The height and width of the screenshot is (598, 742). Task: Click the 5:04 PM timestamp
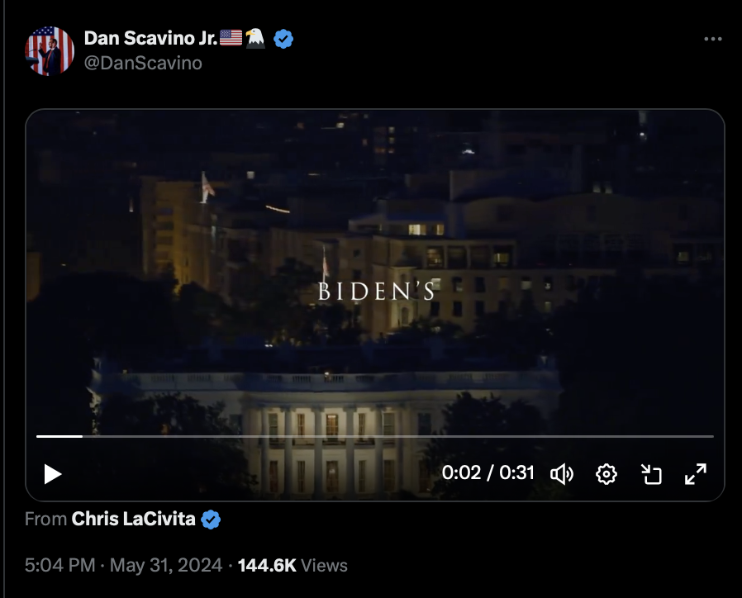[60, 565]
